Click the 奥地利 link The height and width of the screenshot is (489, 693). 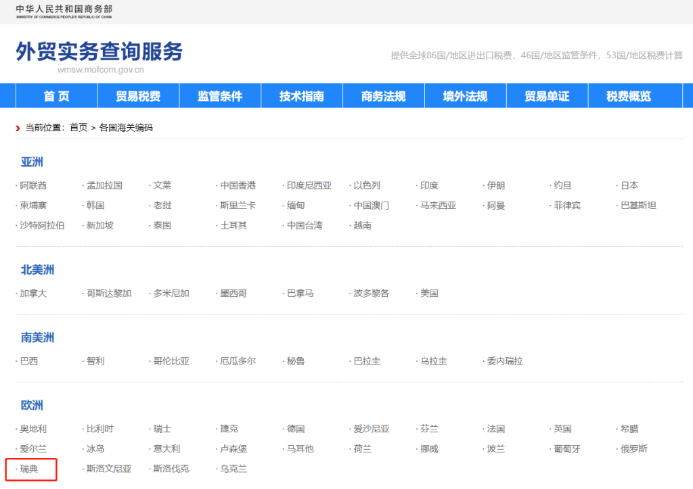[33, 429]
